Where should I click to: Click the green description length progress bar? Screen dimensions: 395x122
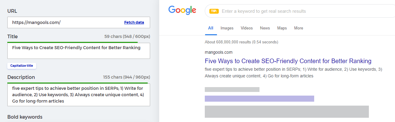click(x=77, y=83)
